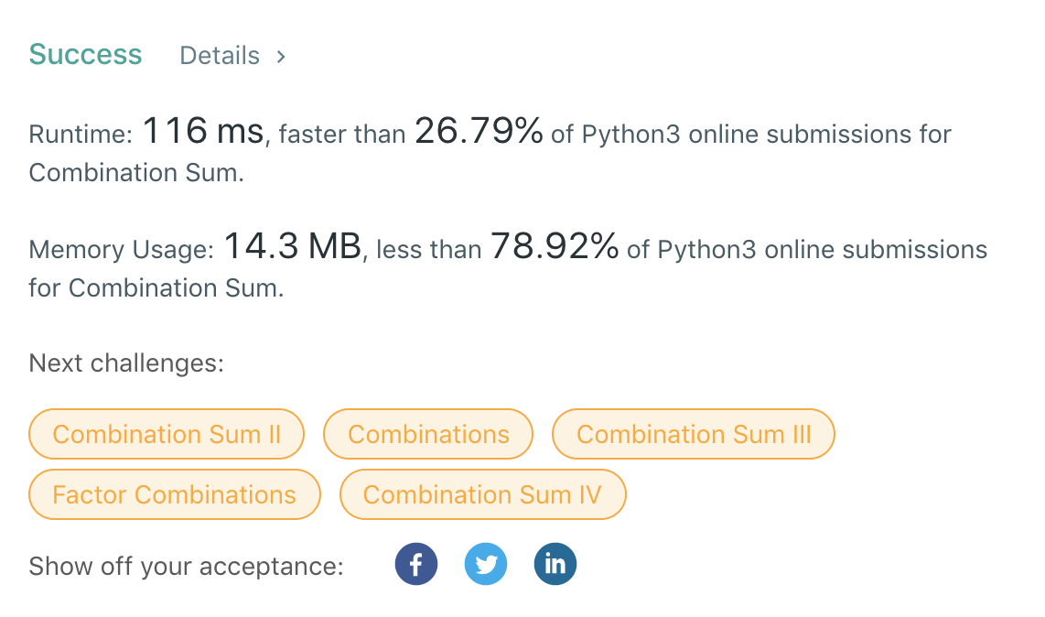Click "Combination Sum." under the runtime line
Viewport: 1045px width, 617px height.
click(x=136, y=173)
